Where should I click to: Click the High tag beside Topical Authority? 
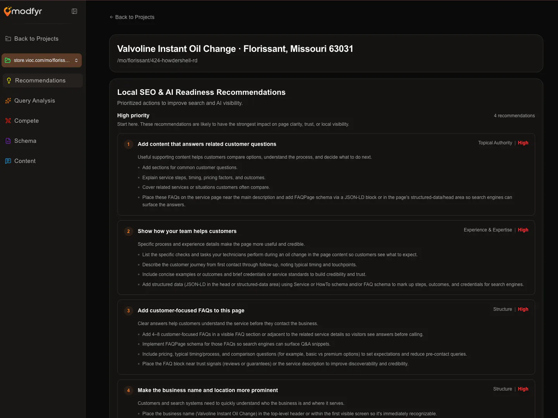click(523, 143)
